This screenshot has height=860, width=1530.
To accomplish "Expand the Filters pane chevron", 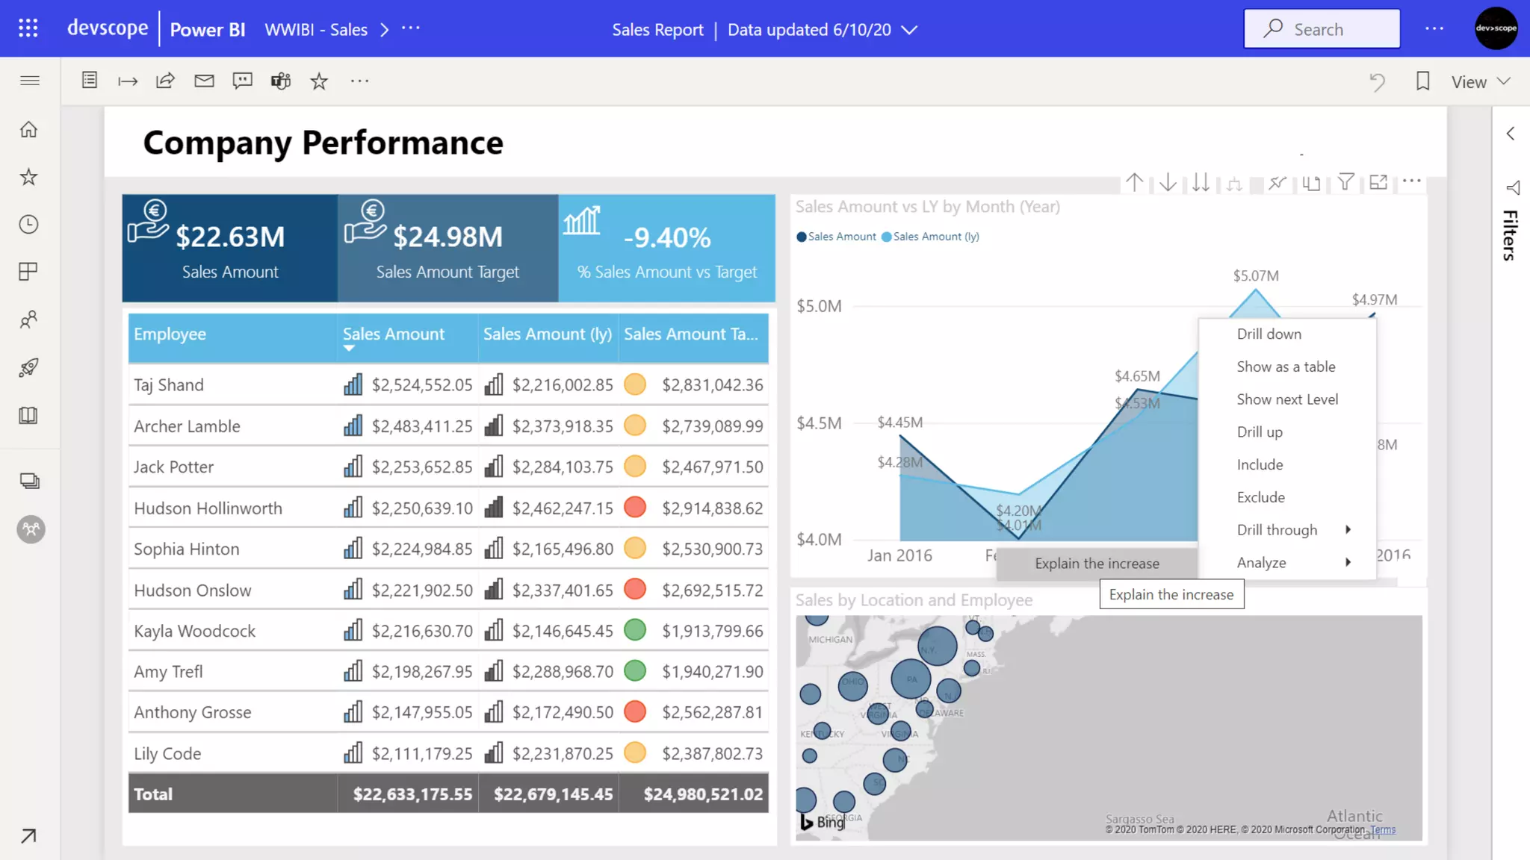I will click(x=1511, y=134).
